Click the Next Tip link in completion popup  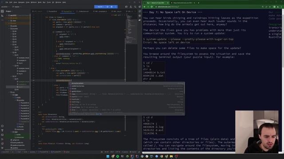click(99, 114)
